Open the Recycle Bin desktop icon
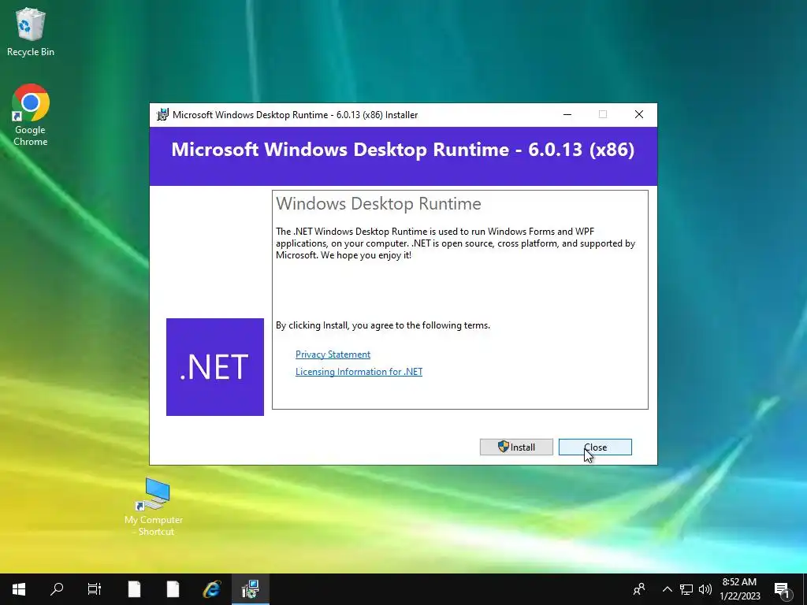 click(x=31, y=32)
